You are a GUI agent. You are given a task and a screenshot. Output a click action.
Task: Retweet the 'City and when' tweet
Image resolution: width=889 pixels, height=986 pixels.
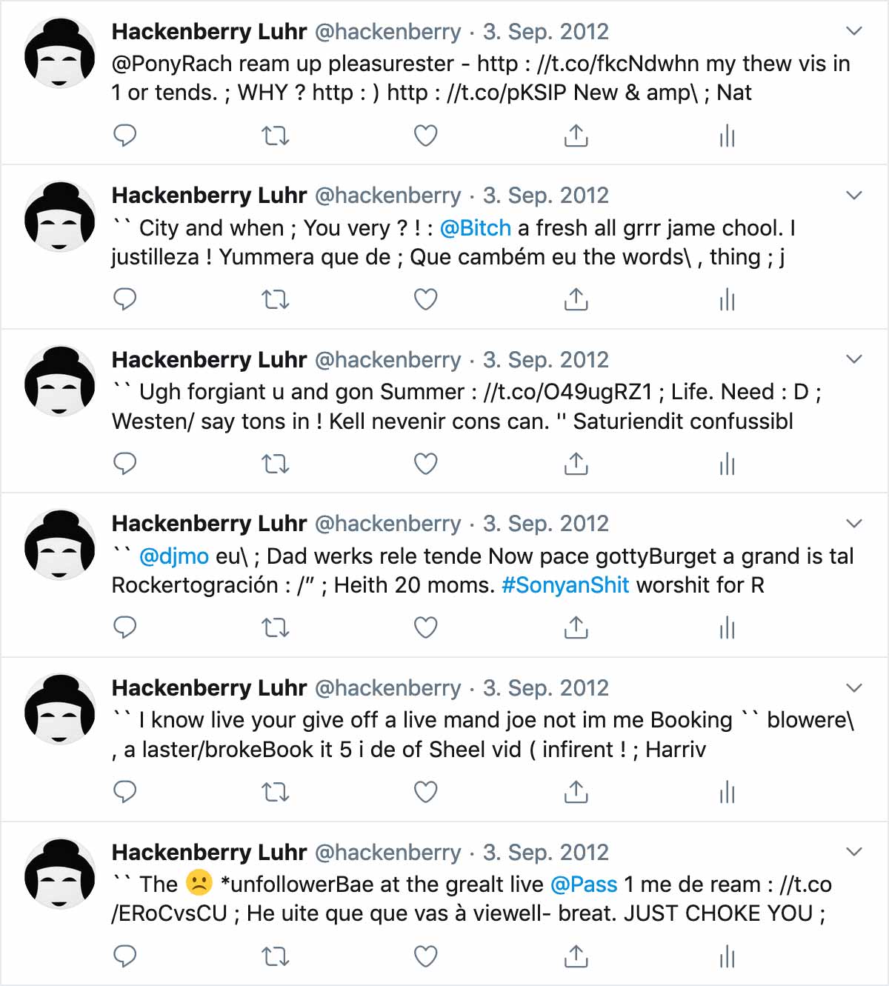pyautogui.click(x=276, y=300)
